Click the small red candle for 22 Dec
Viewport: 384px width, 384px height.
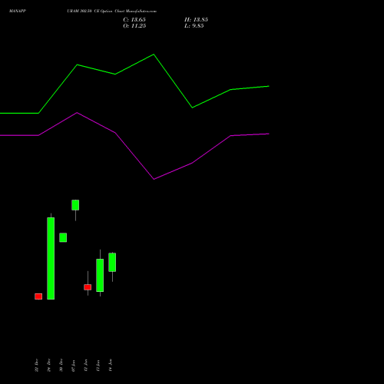[38, 296]
